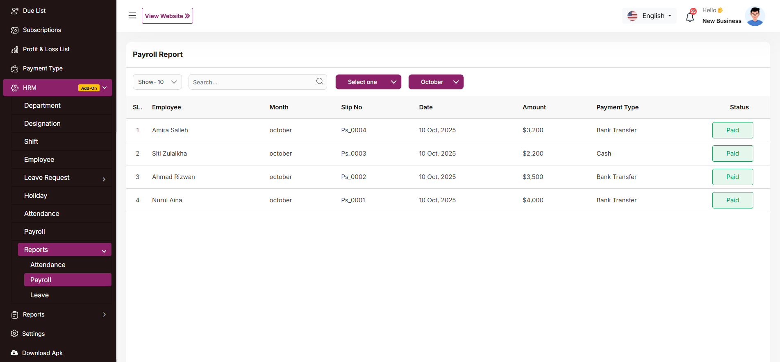The width and height of the screenshot is (780, 362).
Task: Open the notifications bell
Action: tap(690, 17)
